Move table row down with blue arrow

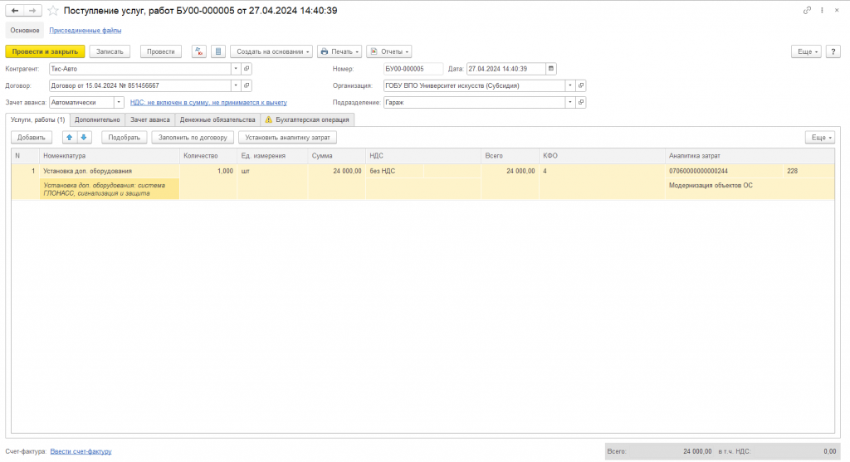click(84, 138)
